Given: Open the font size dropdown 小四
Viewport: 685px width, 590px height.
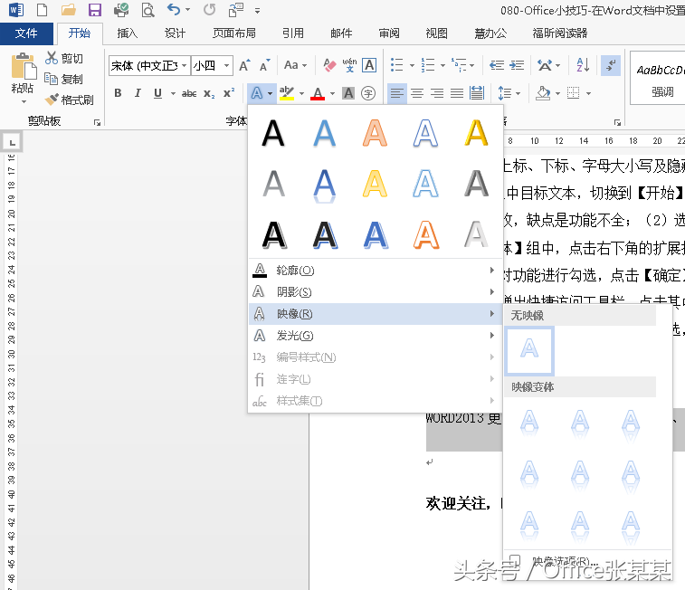Looking at the screenshot, I should click(x=225, y=66).
